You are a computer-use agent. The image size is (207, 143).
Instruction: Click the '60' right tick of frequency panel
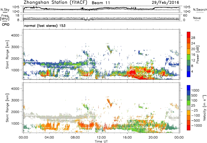(x=185, y=15)
